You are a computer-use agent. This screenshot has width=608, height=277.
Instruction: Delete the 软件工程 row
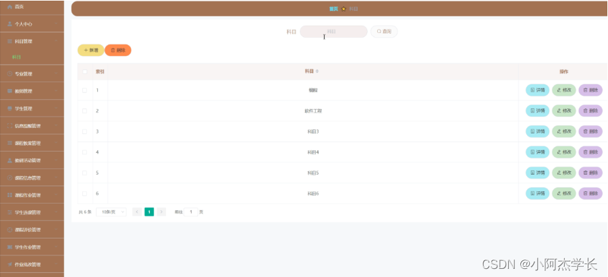(x=590, y=111)
